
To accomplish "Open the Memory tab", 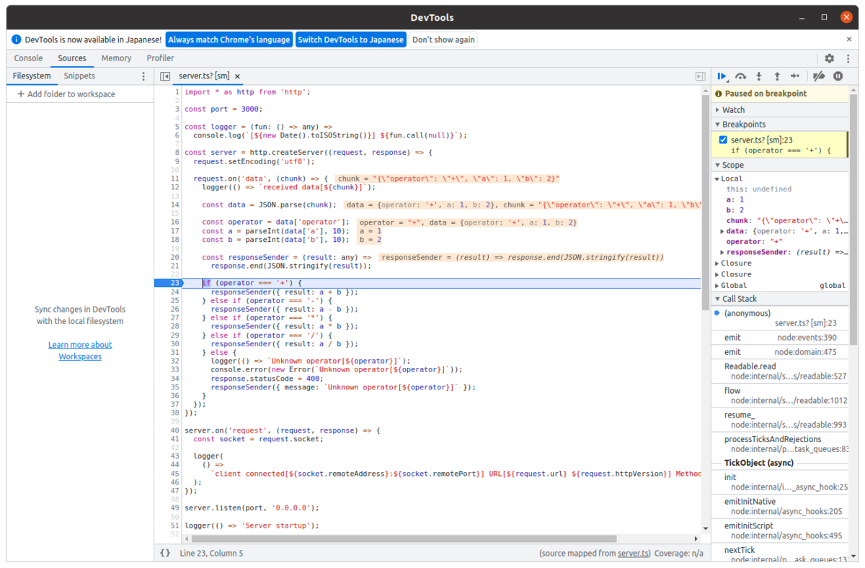I will (116, 58).
